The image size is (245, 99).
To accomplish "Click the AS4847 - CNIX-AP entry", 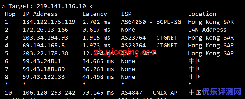I will (x=149, y=93).
